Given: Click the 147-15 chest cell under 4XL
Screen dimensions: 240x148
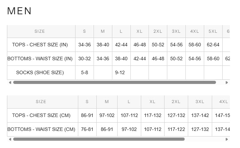Looking at the screenshot, I should pos(222,116).
